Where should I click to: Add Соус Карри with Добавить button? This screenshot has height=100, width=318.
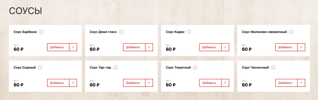210,47
